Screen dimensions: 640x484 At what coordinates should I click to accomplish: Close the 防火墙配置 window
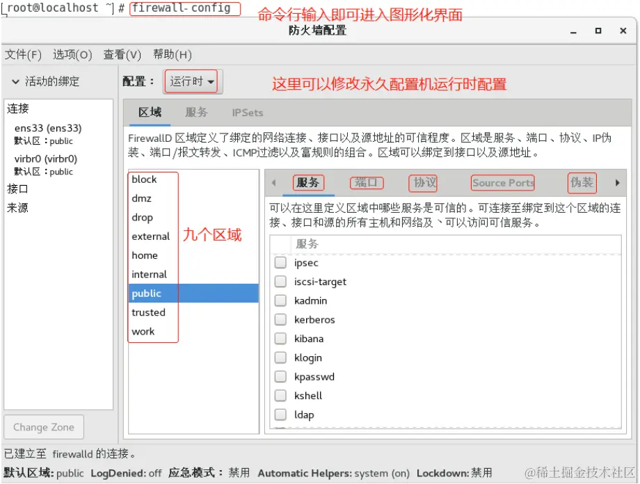[623, 31]
